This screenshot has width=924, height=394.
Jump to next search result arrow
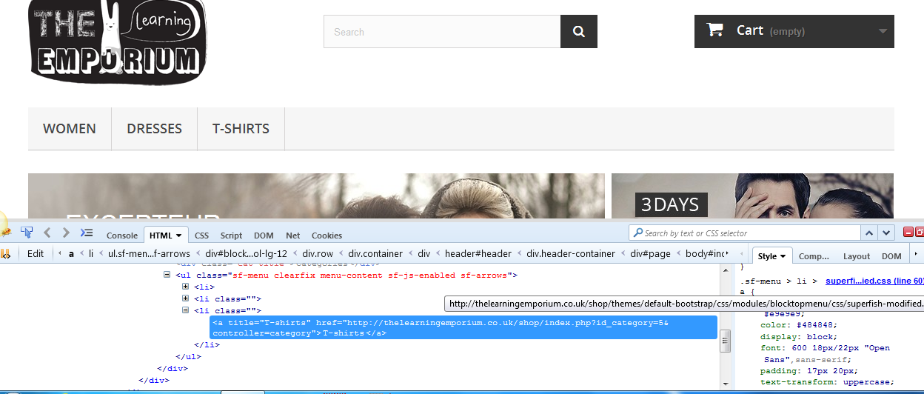point(886,233)
